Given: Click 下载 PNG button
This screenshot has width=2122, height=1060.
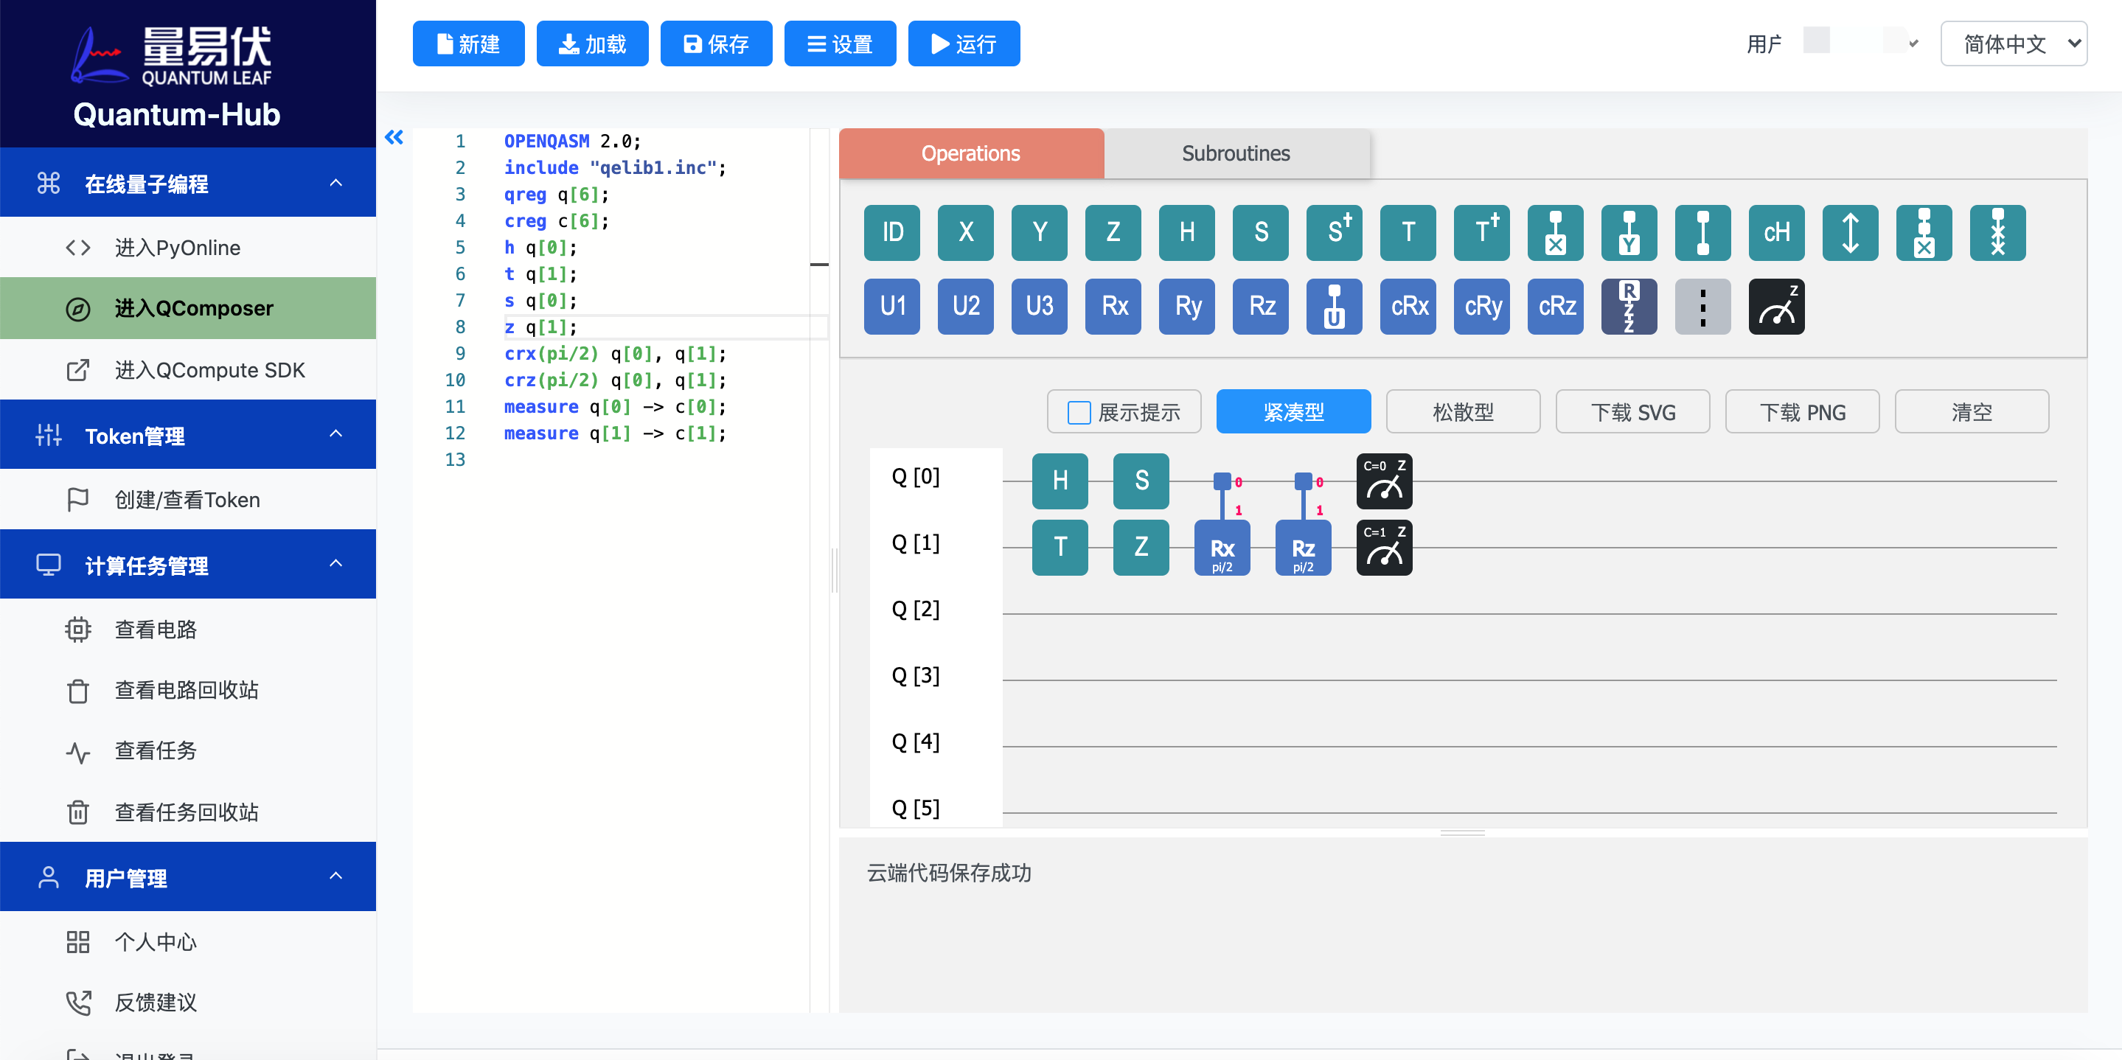Looking at the screenshot, I should [1803, 411].
